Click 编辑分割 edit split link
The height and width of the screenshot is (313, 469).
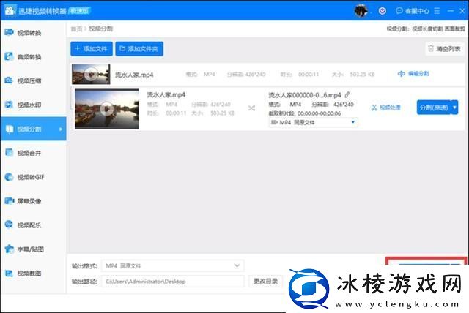[x=413, y=73]
